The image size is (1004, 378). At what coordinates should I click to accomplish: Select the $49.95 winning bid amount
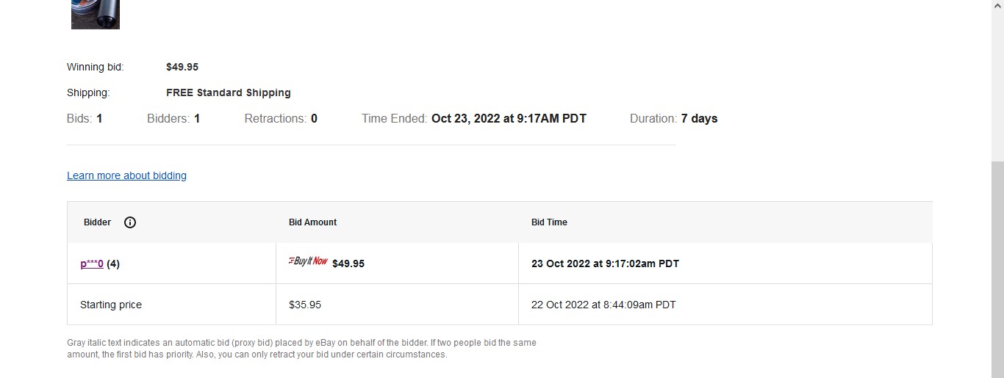(x=182, y=67)
